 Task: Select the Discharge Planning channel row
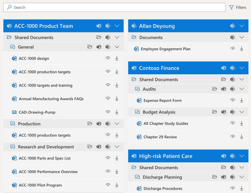click(x=188, y=177)
